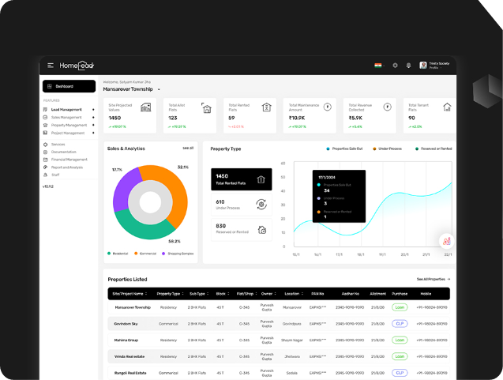This screenshot has height=380, width=503.
Task: Click the floating analytics chart icon
Action: coord(446,240)
